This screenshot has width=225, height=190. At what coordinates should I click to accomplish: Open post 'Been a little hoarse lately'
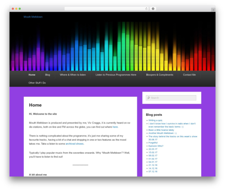(161, 130)
